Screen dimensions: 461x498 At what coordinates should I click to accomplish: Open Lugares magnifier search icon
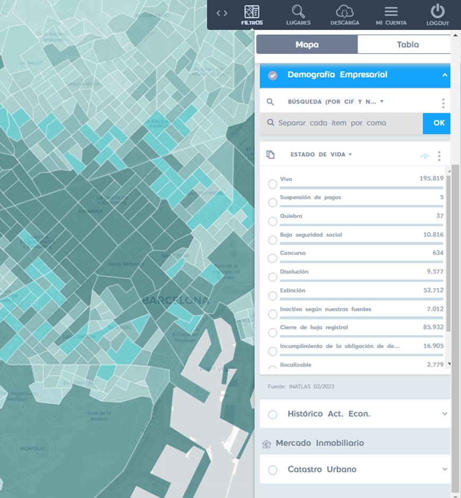tap(298, 12)
